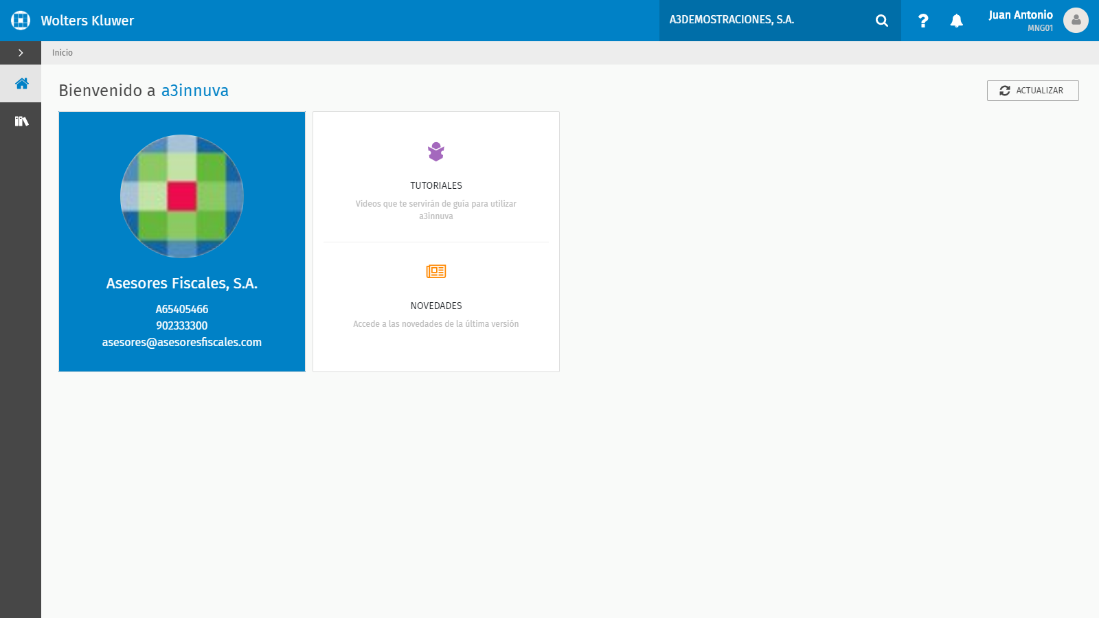This screenshot has height=618, width=1099.
Task: Show notifications with the bell icon
Action: [956, 21]
